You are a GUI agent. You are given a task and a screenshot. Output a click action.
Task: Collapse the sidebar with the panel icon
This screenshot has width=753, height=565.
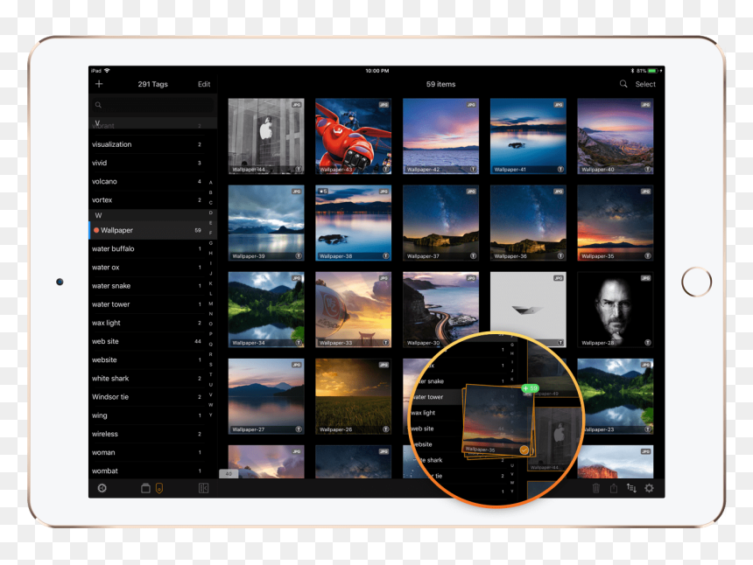(x=203, y=488)
